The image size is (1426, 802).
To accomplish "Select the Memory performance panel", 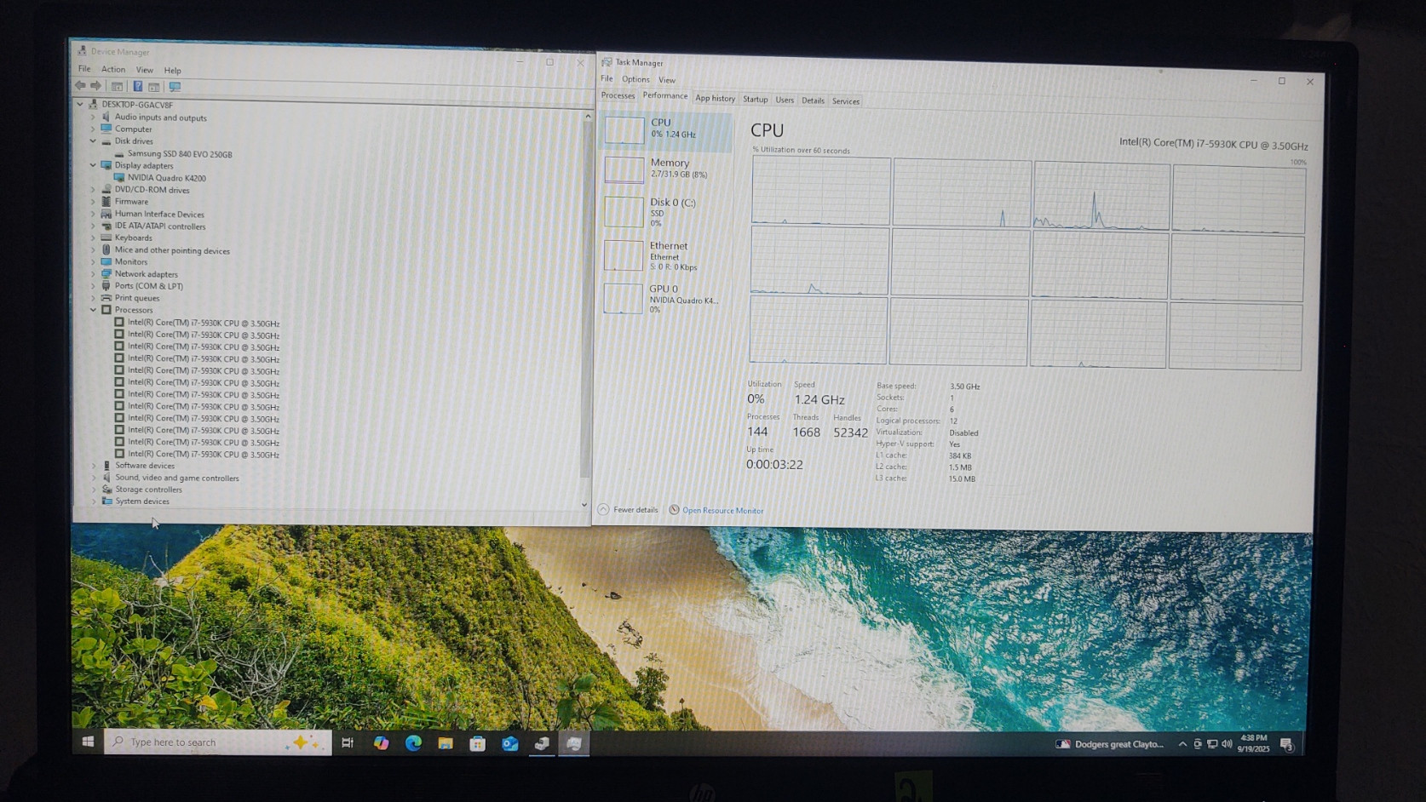I will tap(665, 168).
